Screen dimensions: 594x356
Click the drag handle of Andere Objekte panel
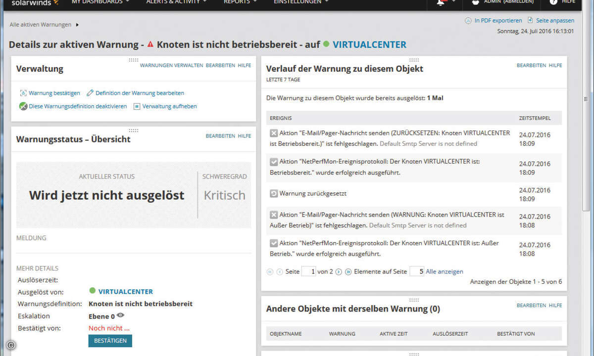pos(414,300)
